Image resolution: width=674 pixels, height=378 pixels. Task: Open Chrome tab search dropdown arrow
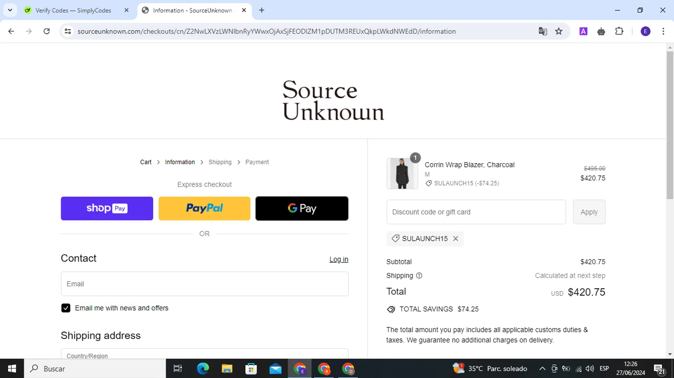(x=10, y=10)
